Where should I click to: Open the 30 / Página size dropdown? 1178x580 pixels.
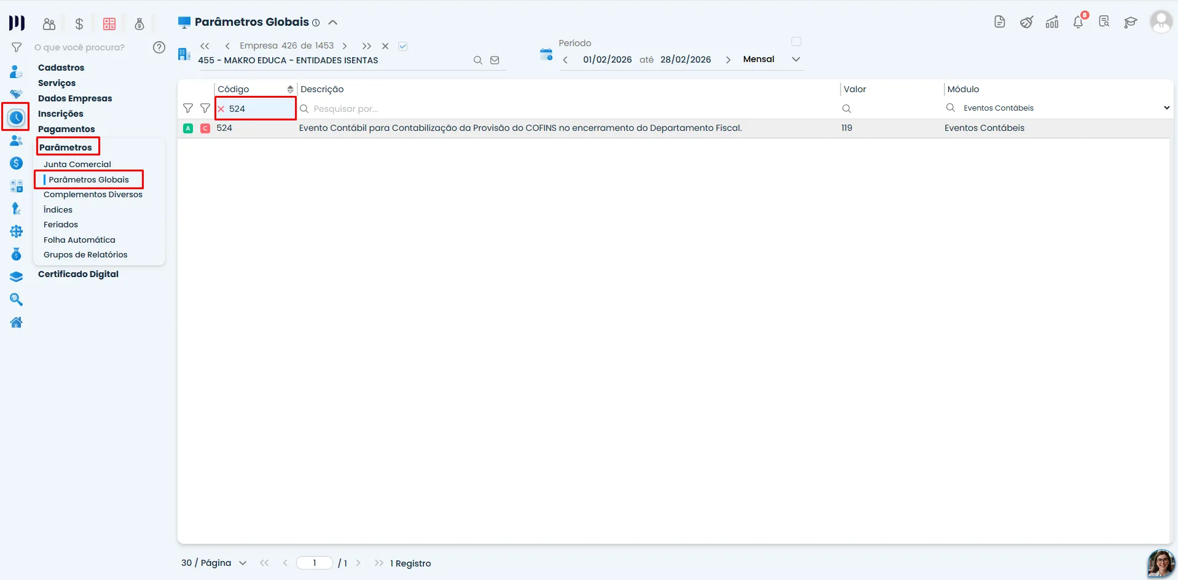[x=214, y=563]
